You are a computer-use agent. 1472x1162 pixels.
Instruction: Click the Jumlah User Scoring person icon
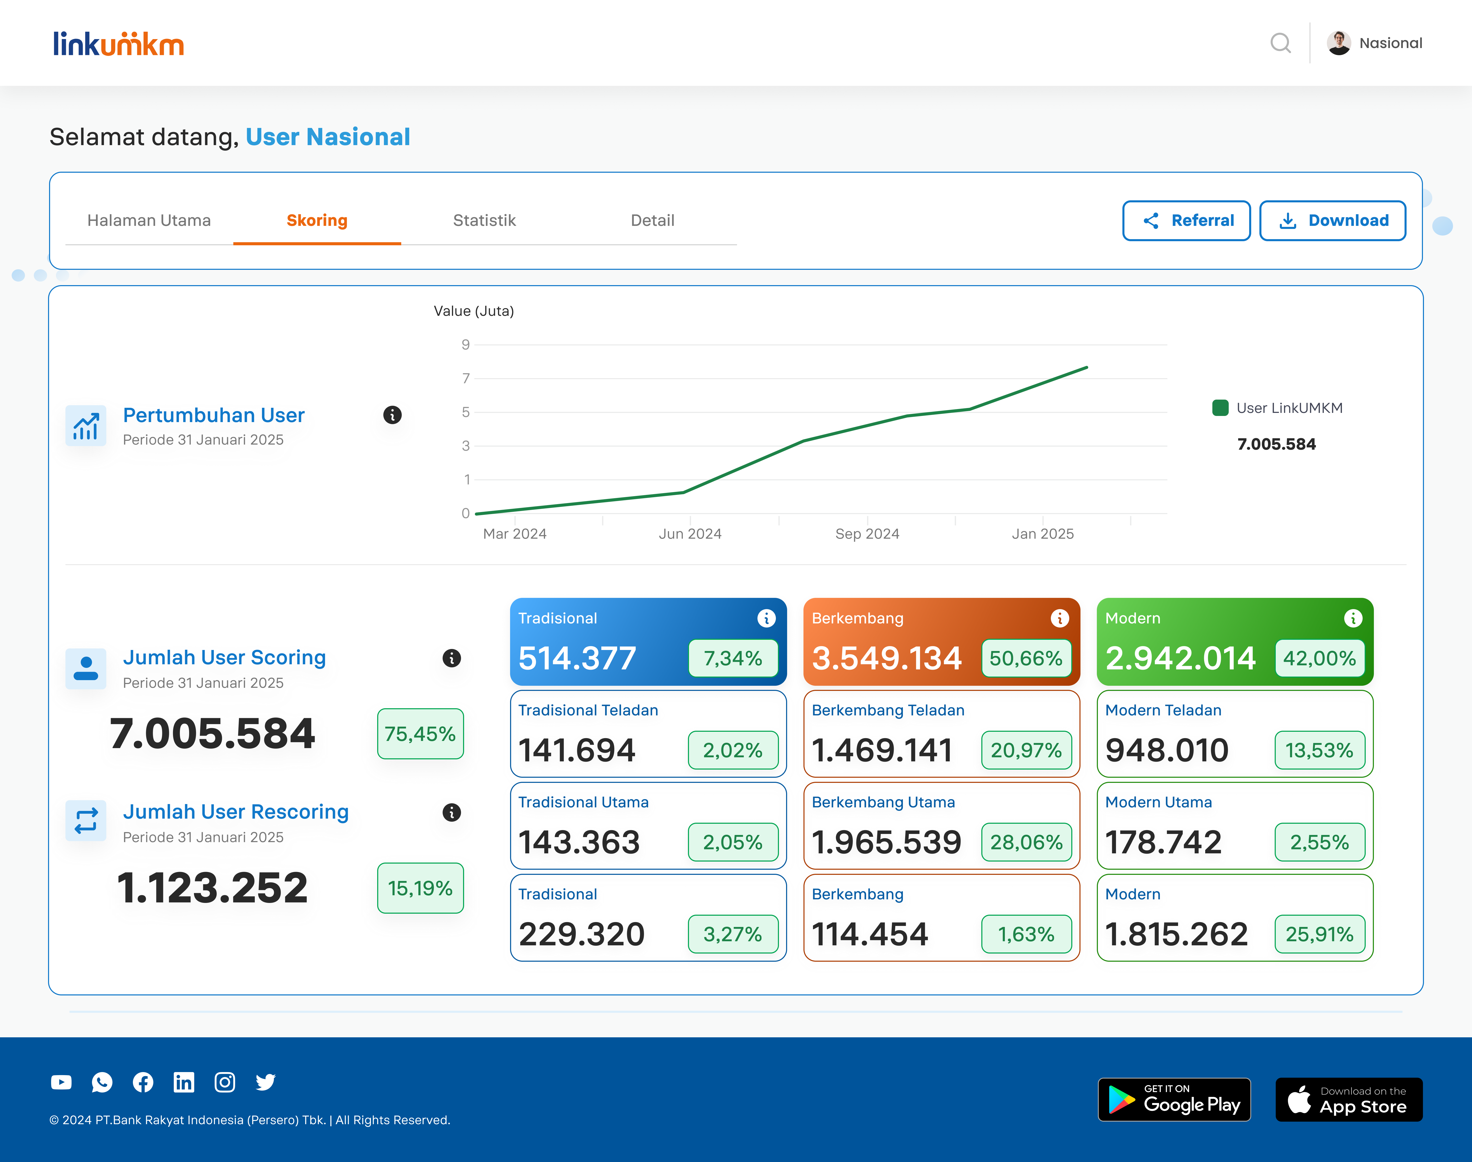tap(86, 669)
